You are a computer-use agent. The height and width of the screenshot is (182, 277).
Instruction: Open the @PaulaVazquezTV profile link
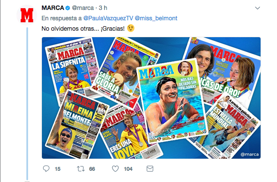(x=108, y=18)
